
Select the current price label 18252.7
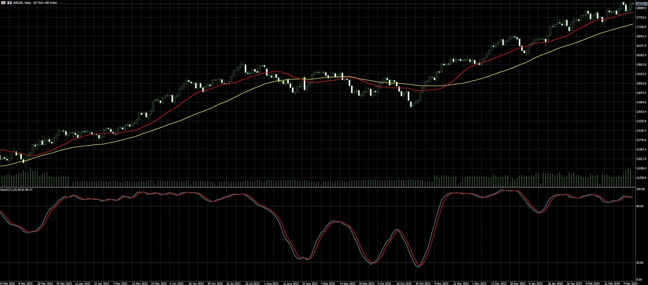[641, 4]
